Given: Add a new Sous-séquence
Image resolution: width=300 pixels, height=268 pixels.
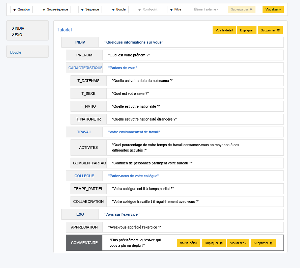Looking at the screenshot, I should coord(55,9).
